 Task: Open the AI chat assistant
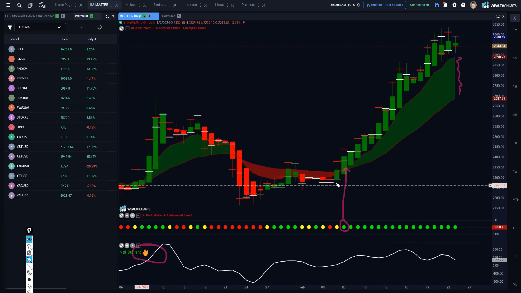[x=42, y=5]
